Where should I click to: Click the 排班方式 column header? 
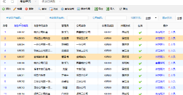point(125,26)
